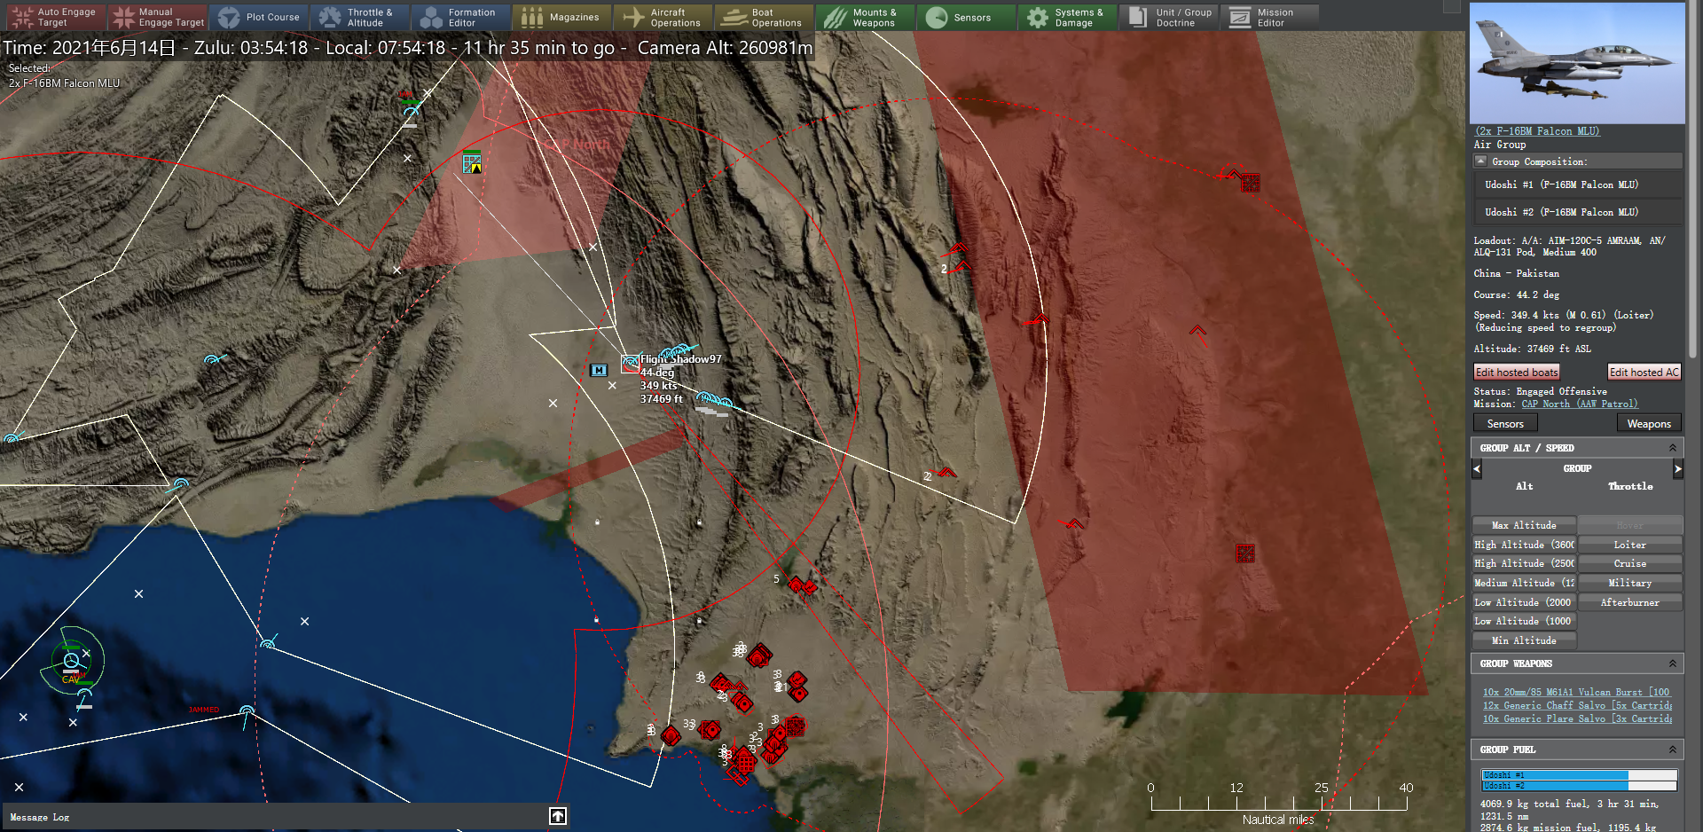Click Edit hosted boats button
The height and width of the screenshot is (832, 1703).
pyautogui.click(x=1517, y=373)
